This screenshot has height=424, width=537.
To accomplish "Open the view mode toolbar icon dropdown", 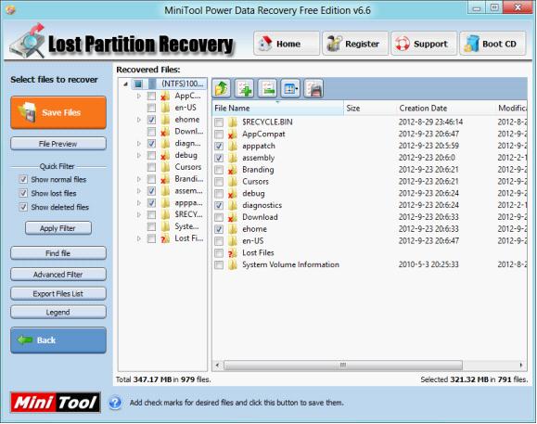I will coord(290,89).
